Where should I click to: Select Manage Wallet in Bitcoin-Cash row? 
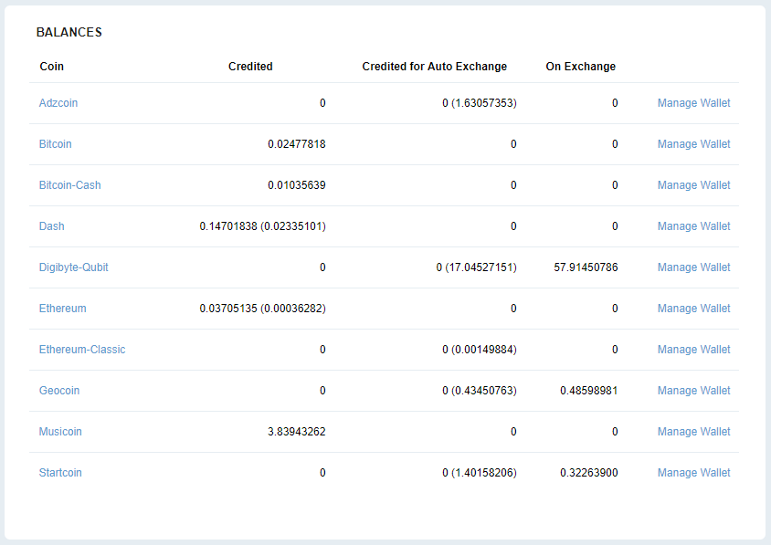693,185
